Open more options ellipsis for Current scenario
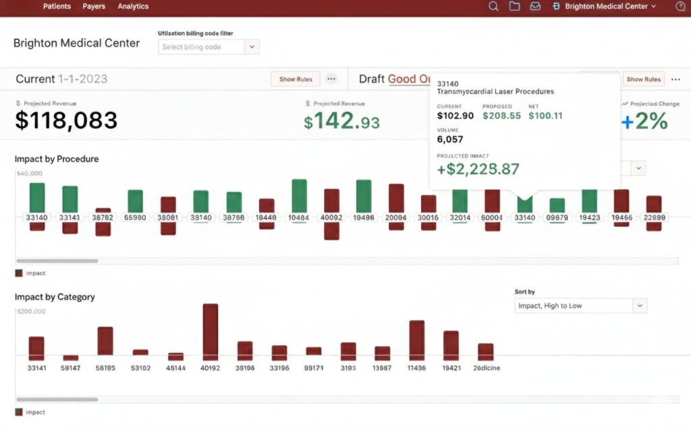Viewport: 691px width, 432px height. pos(331,79)
